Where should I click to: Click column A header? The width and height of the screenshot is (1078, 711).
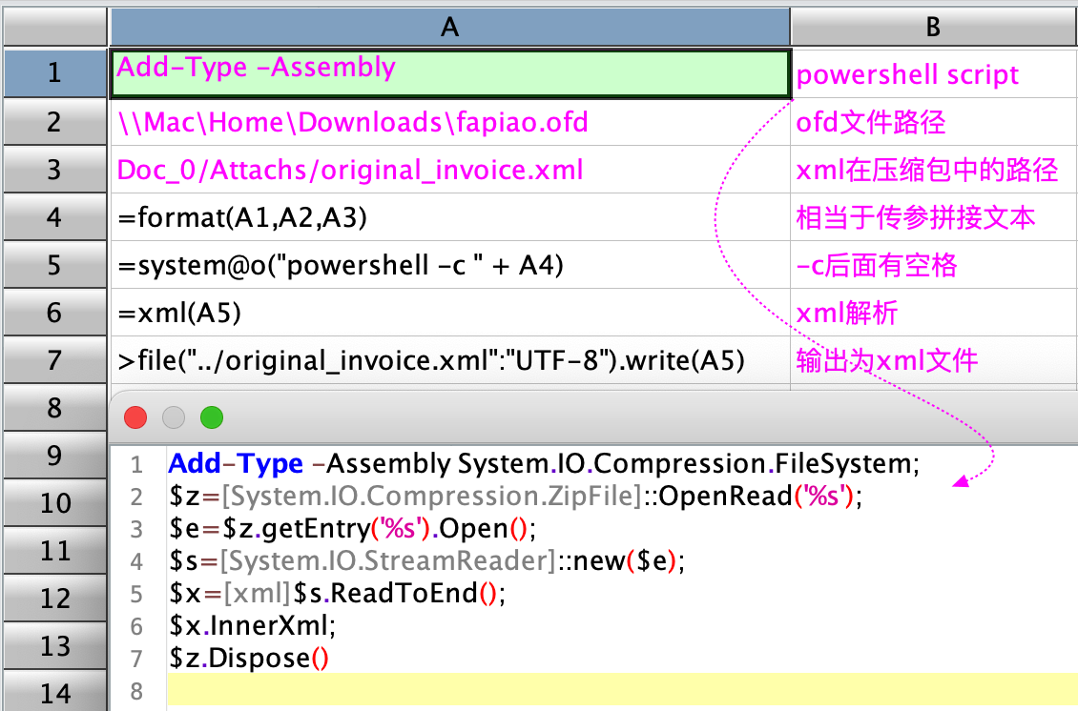[449, 27]
